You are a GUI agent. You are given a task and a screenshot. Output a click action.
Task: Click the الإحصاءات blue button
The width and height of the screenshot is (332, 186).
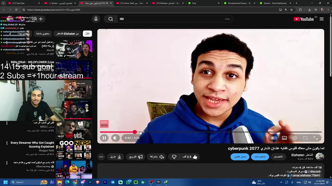[x=260, y=157]
